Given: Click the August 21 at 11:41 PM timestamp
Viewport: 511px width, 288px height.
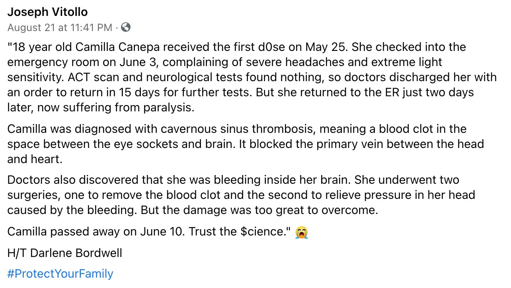Looking at the screenshot, I should (60, 27).
